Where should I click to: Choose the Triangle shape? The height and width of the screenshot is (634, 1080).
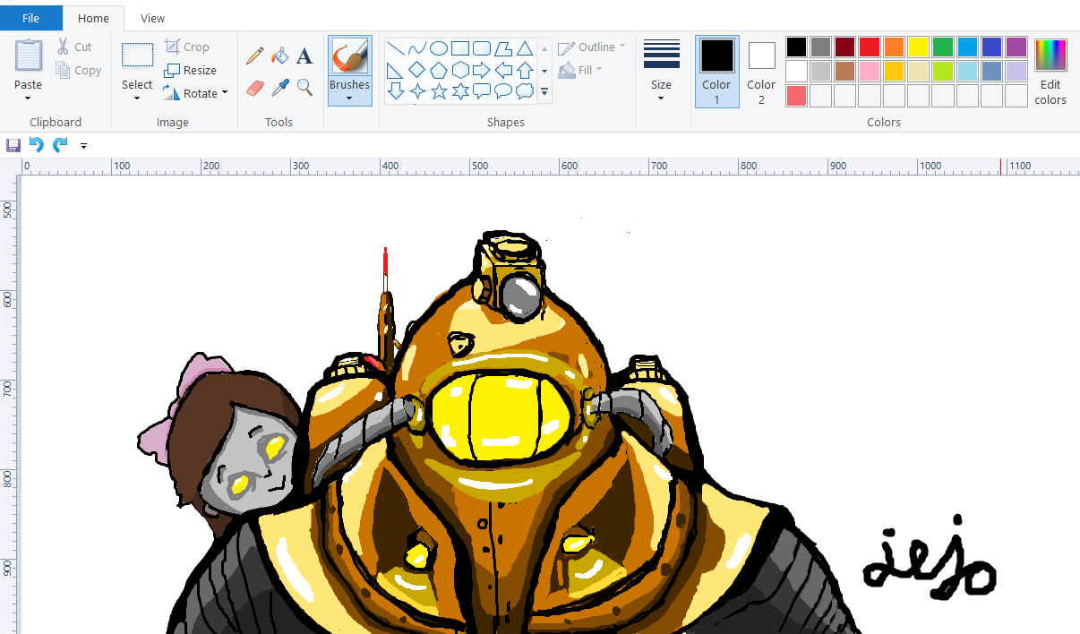[x=525, y=48]
